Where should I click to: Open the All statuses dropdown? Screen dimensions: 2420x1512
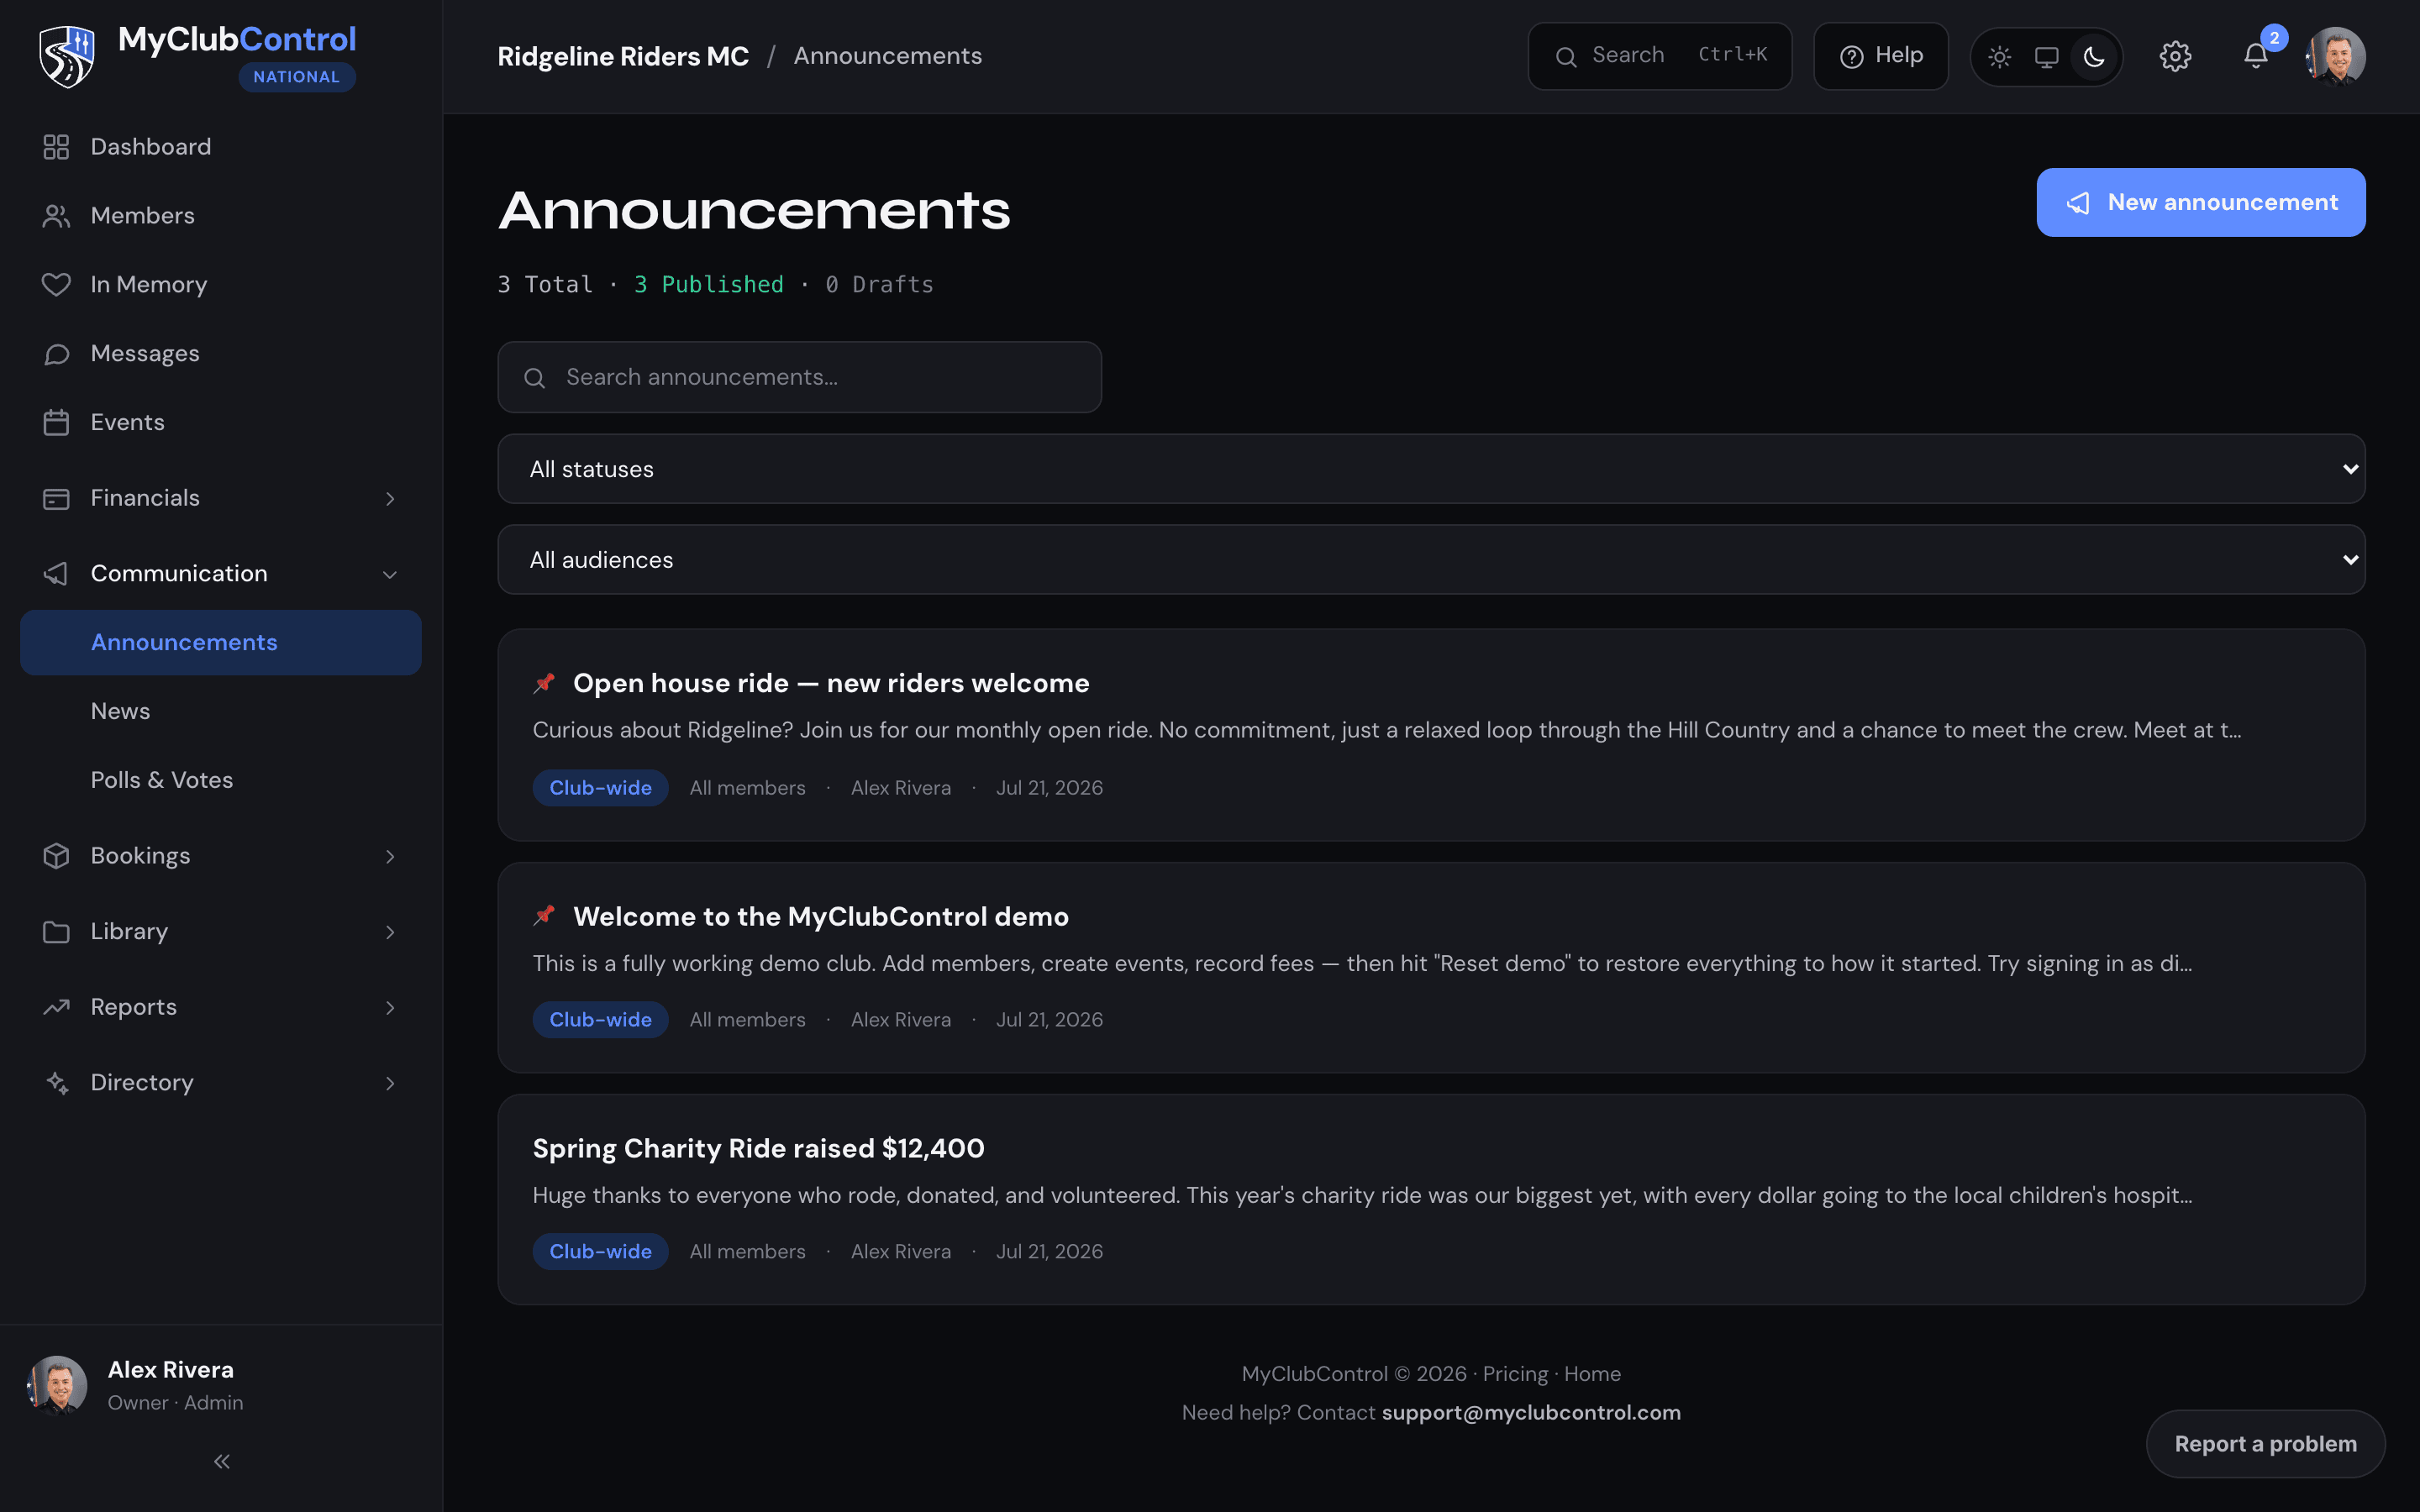(x=1431, y=469)
